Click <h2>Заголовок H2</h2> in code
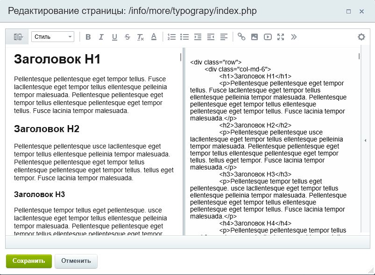Viewport: 375px width, 275px height. [x=255, y=125]
